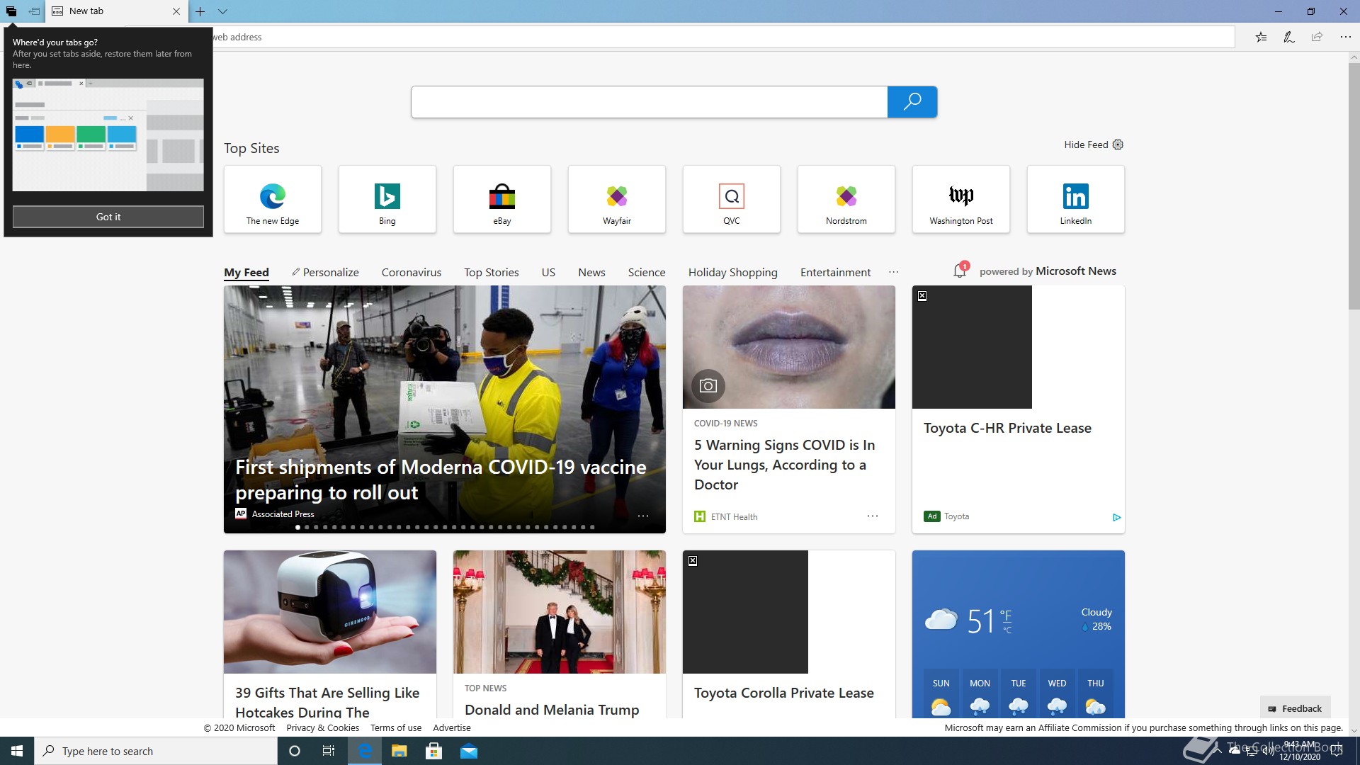Set these tabs aside icon
The image size is (1360, 765).
[34, 11]
